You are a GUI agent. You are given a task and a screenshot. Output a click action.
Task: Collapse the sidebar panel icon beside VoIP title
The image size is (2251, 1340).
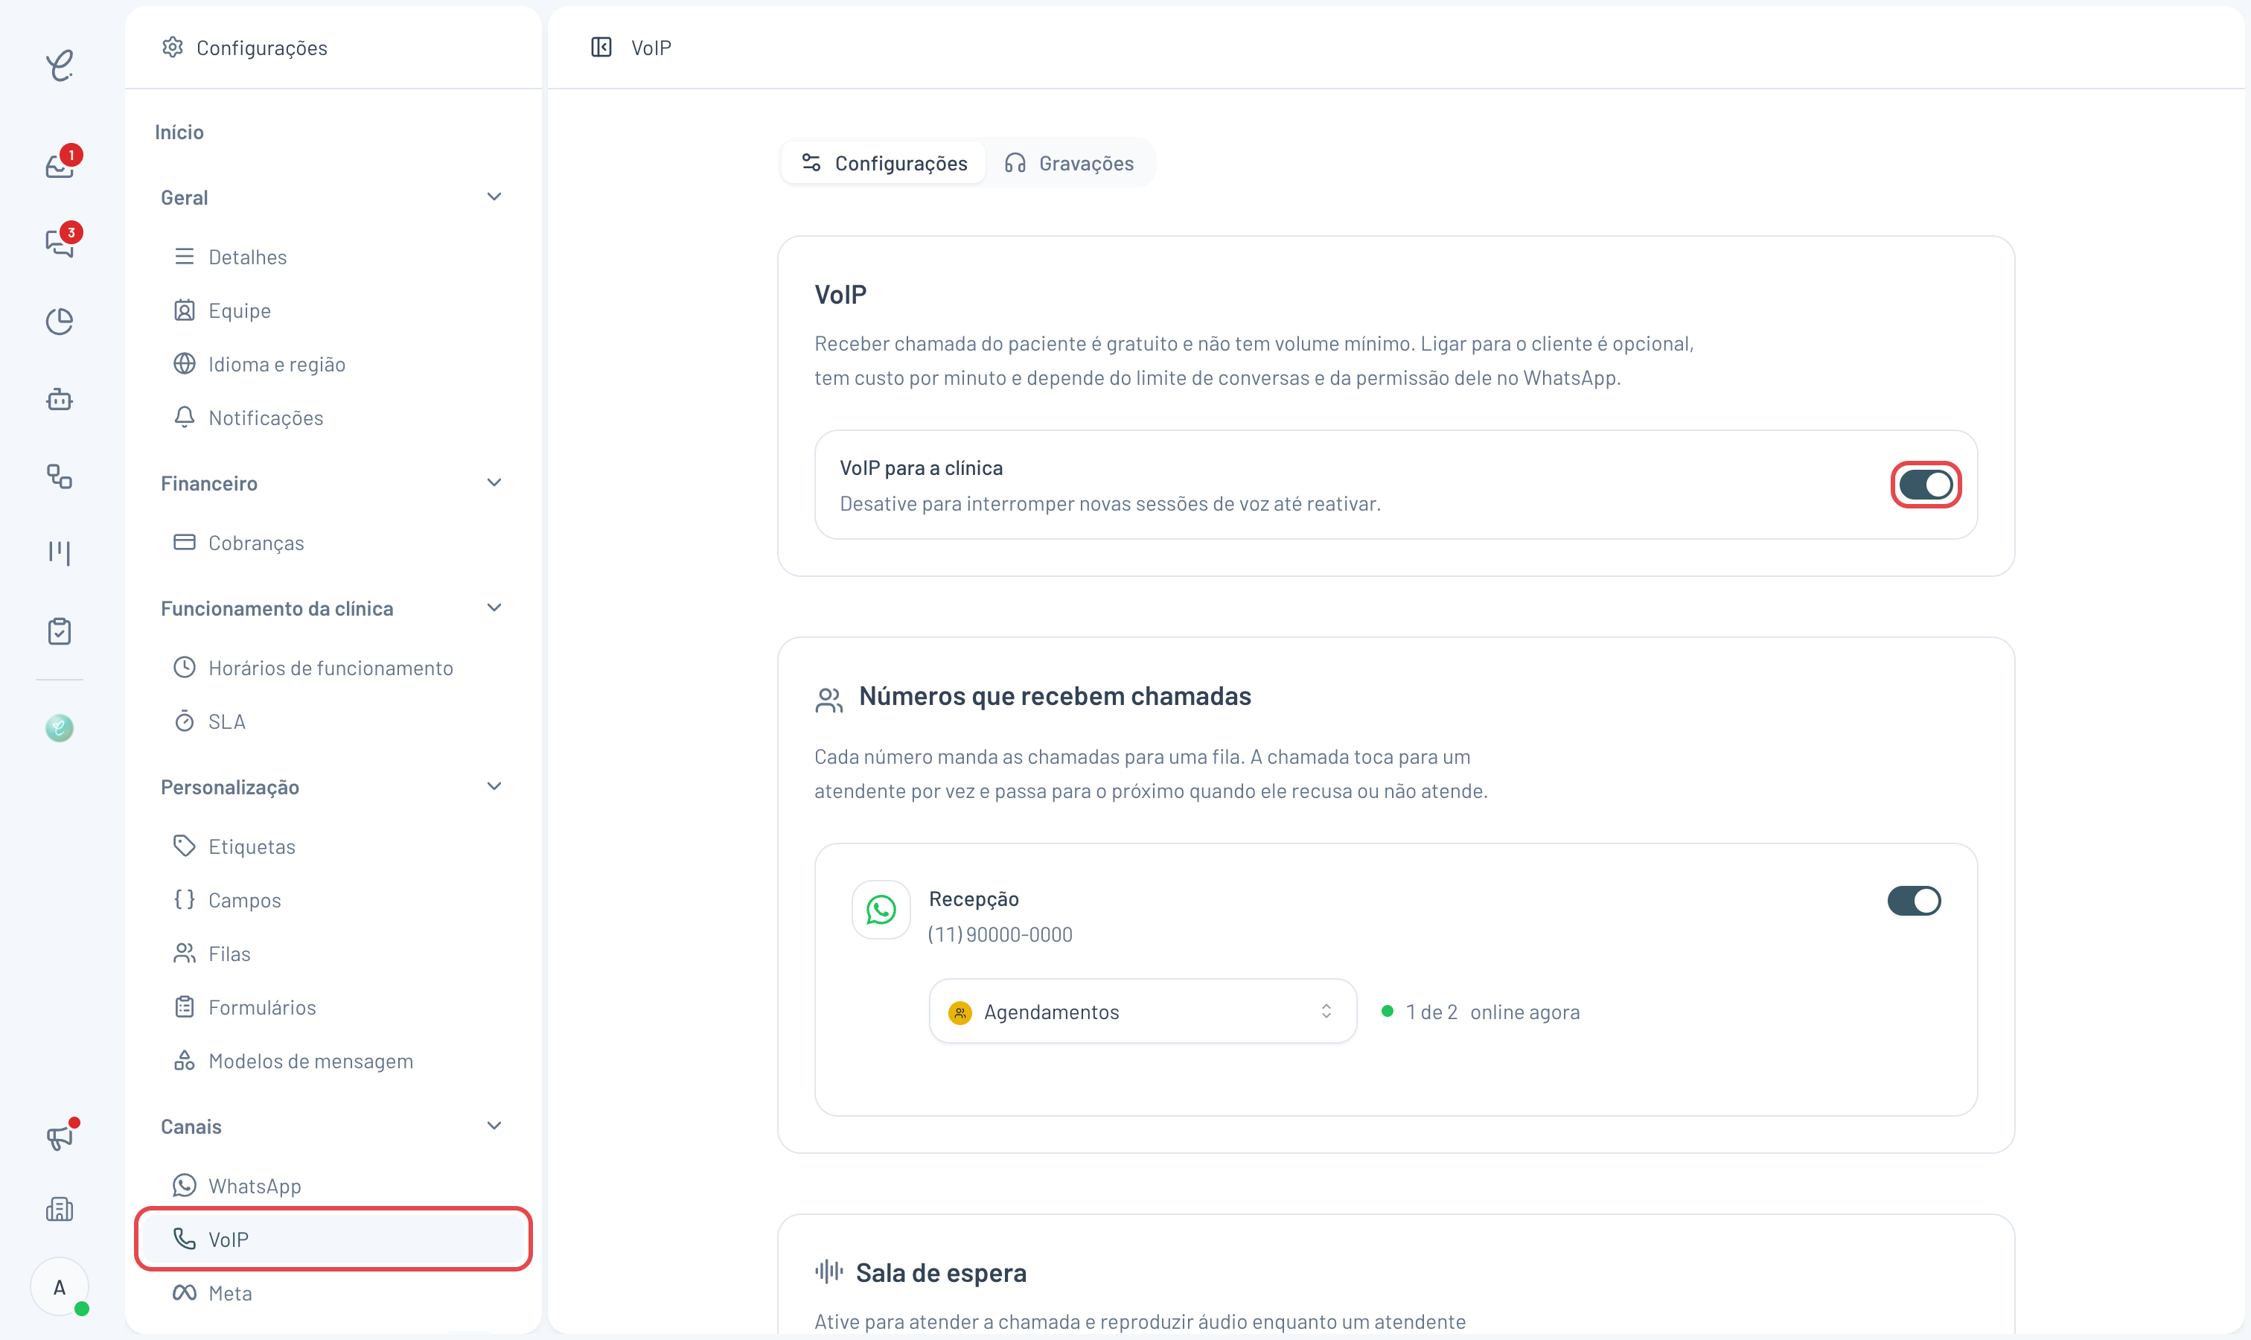[601, 47]
